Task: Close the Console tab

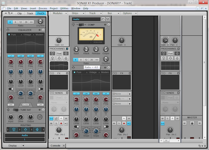Action: [64, 145]
